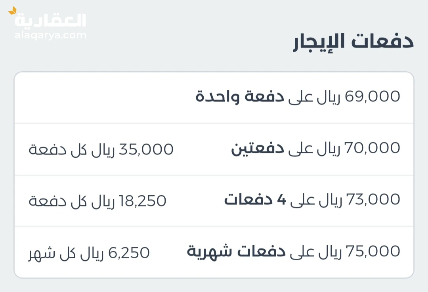The image size is (428, 292).
Task: Click the 6,250 monthly amount
Action: coord(130,252)
